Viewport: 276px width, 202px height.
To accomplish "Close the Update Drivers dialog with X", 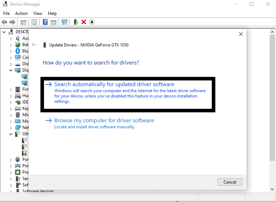I will tap(241, 34).
